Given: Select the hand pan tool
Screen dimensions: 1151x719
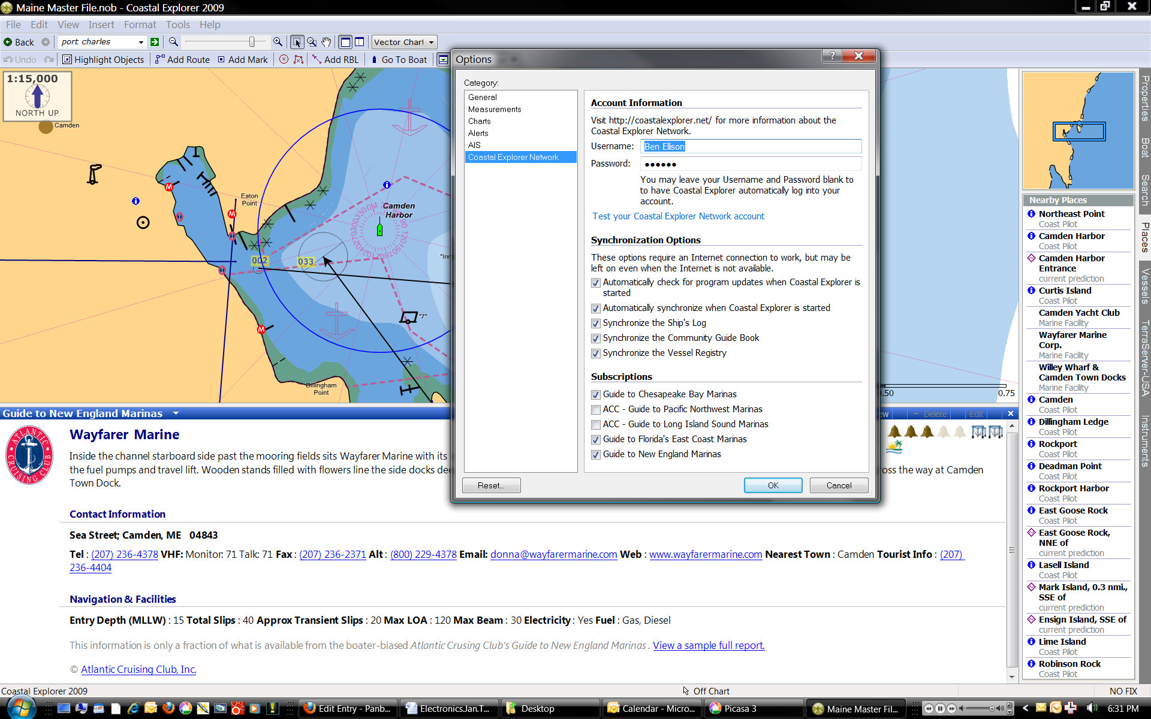Looking at the screenshot, I should [326, 42].
